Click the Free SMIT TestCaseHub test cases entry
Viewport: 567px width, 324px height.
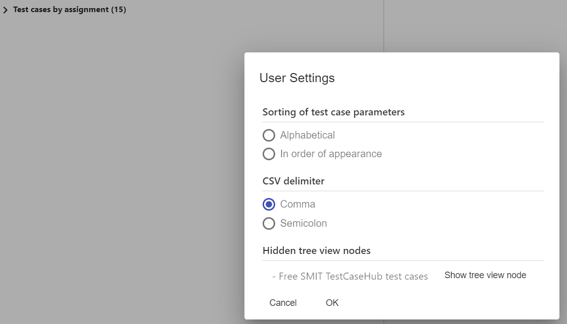click(350, 276)
